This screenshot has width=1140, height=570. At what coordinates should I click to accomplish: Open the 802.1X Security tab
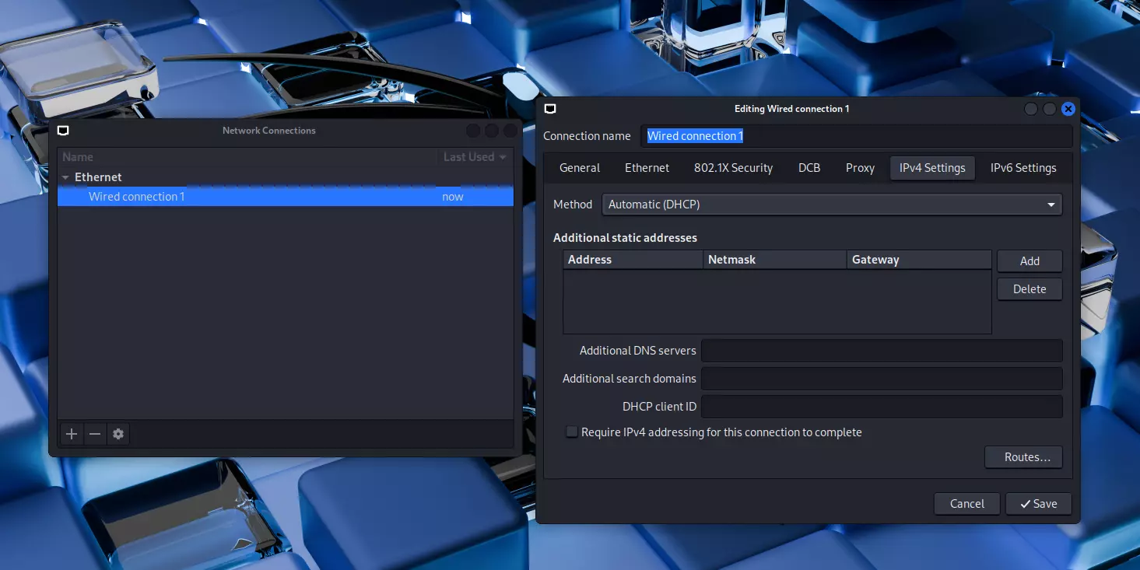pos(733,168)
